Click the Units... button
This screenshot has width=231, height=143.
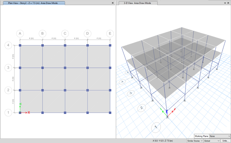226,141
